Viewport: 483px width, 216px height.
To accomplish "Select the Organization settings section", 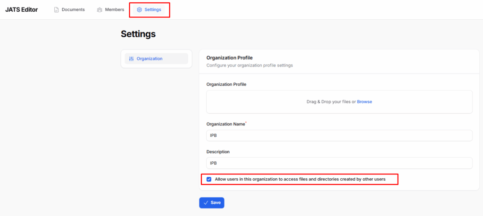I will tap(157, 58).
